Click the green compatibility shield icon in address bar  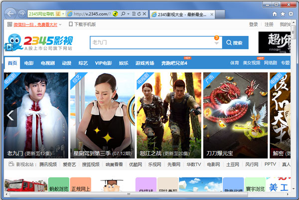coord(115,14)
